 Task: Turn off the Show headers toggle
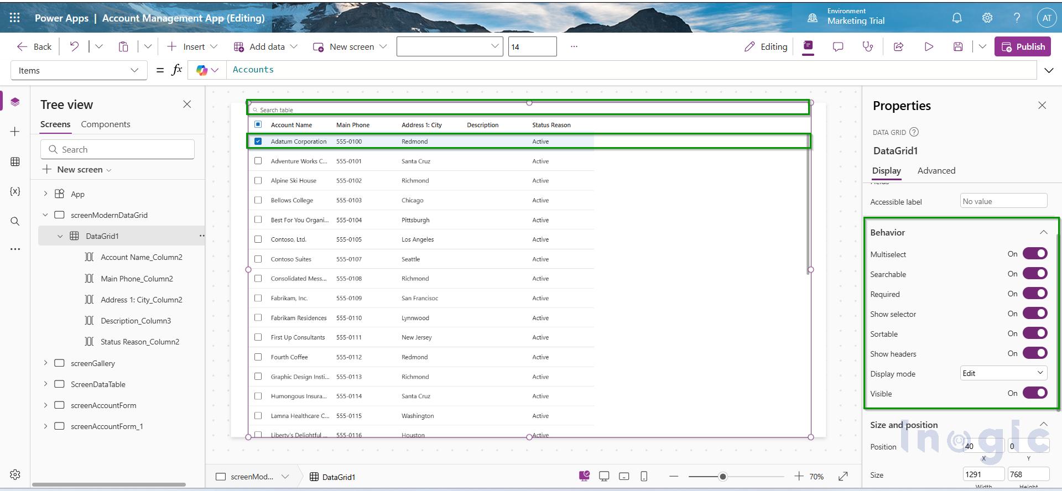tap(1035, 353)
